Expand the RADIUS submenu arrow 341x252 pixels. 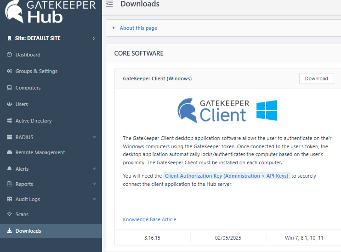click(94, 137)
